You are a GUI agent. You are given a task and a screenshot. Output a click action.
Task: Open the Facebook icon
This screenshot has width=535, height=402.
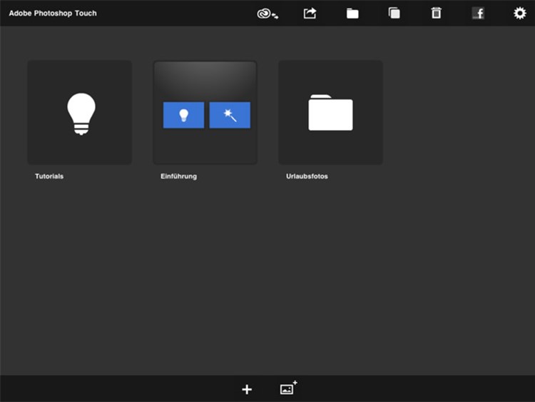[478, 14]
